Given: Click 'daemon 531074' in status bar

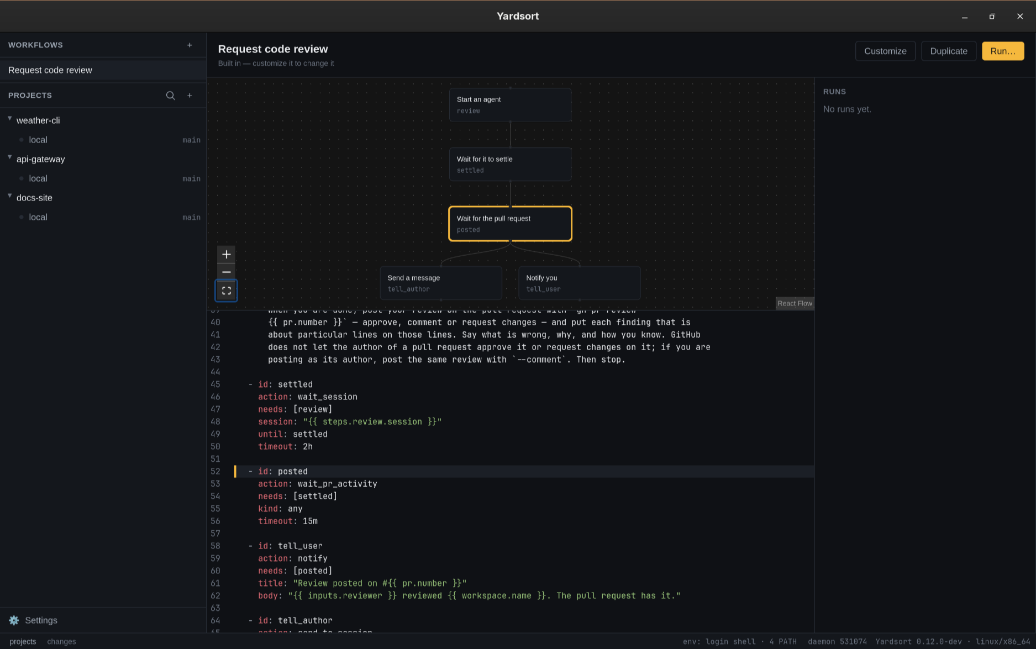Looking at the screenshot, I should pyautogui.click(x=837, y=641).
